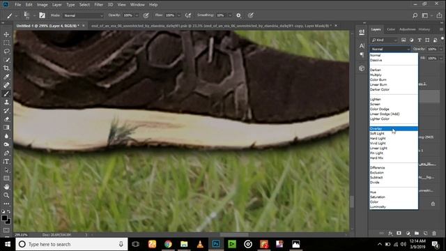The width and height of the screenshot is (446, 251).
Task: Select the Gradient tool
Action: [x=6, y=128]
